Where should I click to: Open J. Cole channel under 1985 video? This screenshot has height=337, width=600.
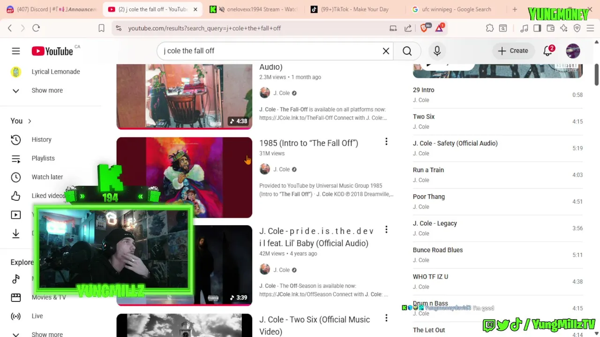pos(281,169)
